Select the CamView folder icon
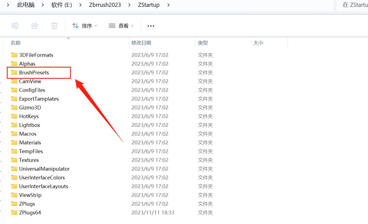 (x=14, y=81)
